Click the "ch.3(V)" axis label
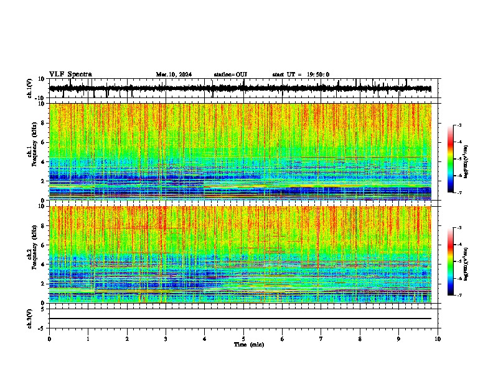 (30, 319)
